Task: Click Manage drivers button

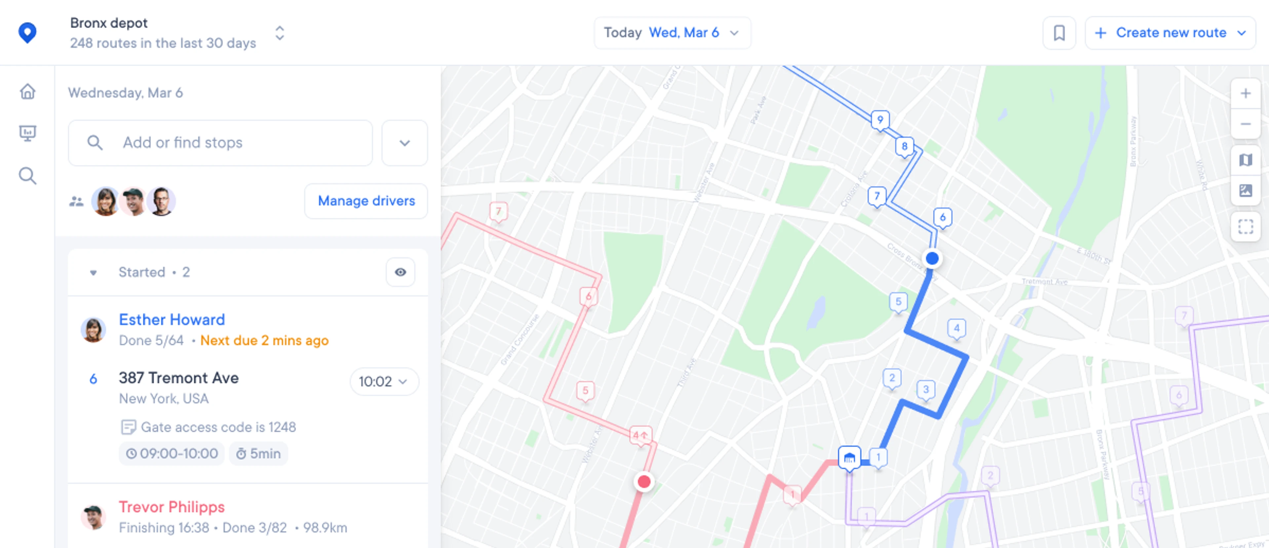Action: [x=366, y=200]
